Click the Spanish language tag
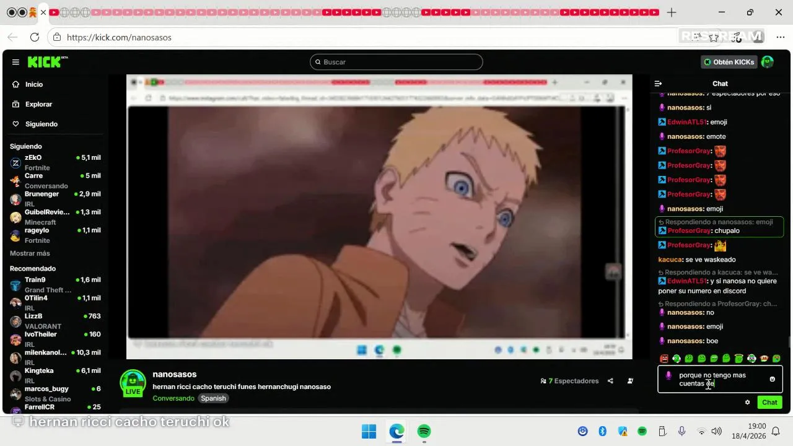The image size is (793, 446). (x=213, y=398)
